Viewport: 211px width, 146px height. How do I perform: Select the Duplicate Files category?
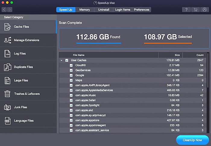(28, 67)
